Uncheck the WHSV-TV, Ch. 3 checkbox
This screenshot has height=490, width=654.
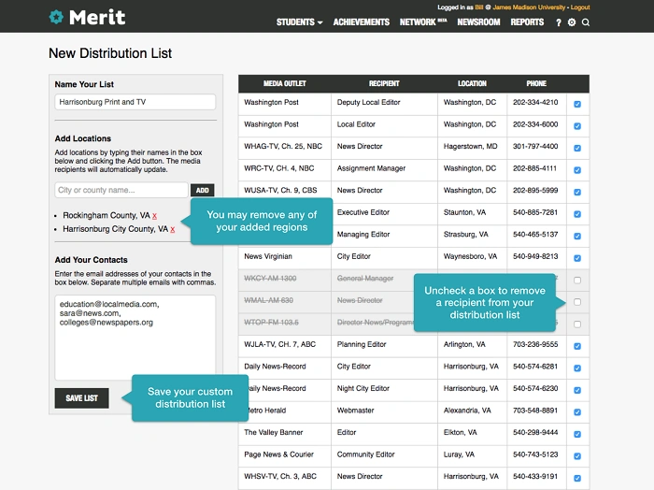pyautogui.click(x=577, y=478)
